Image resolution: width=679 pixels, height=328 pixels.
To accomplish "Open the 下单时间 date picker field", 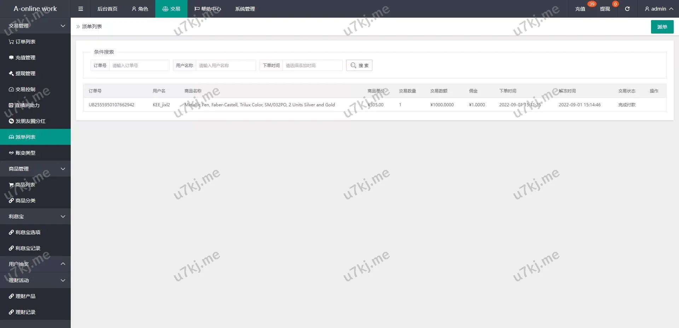I will (x=312, y=65).
